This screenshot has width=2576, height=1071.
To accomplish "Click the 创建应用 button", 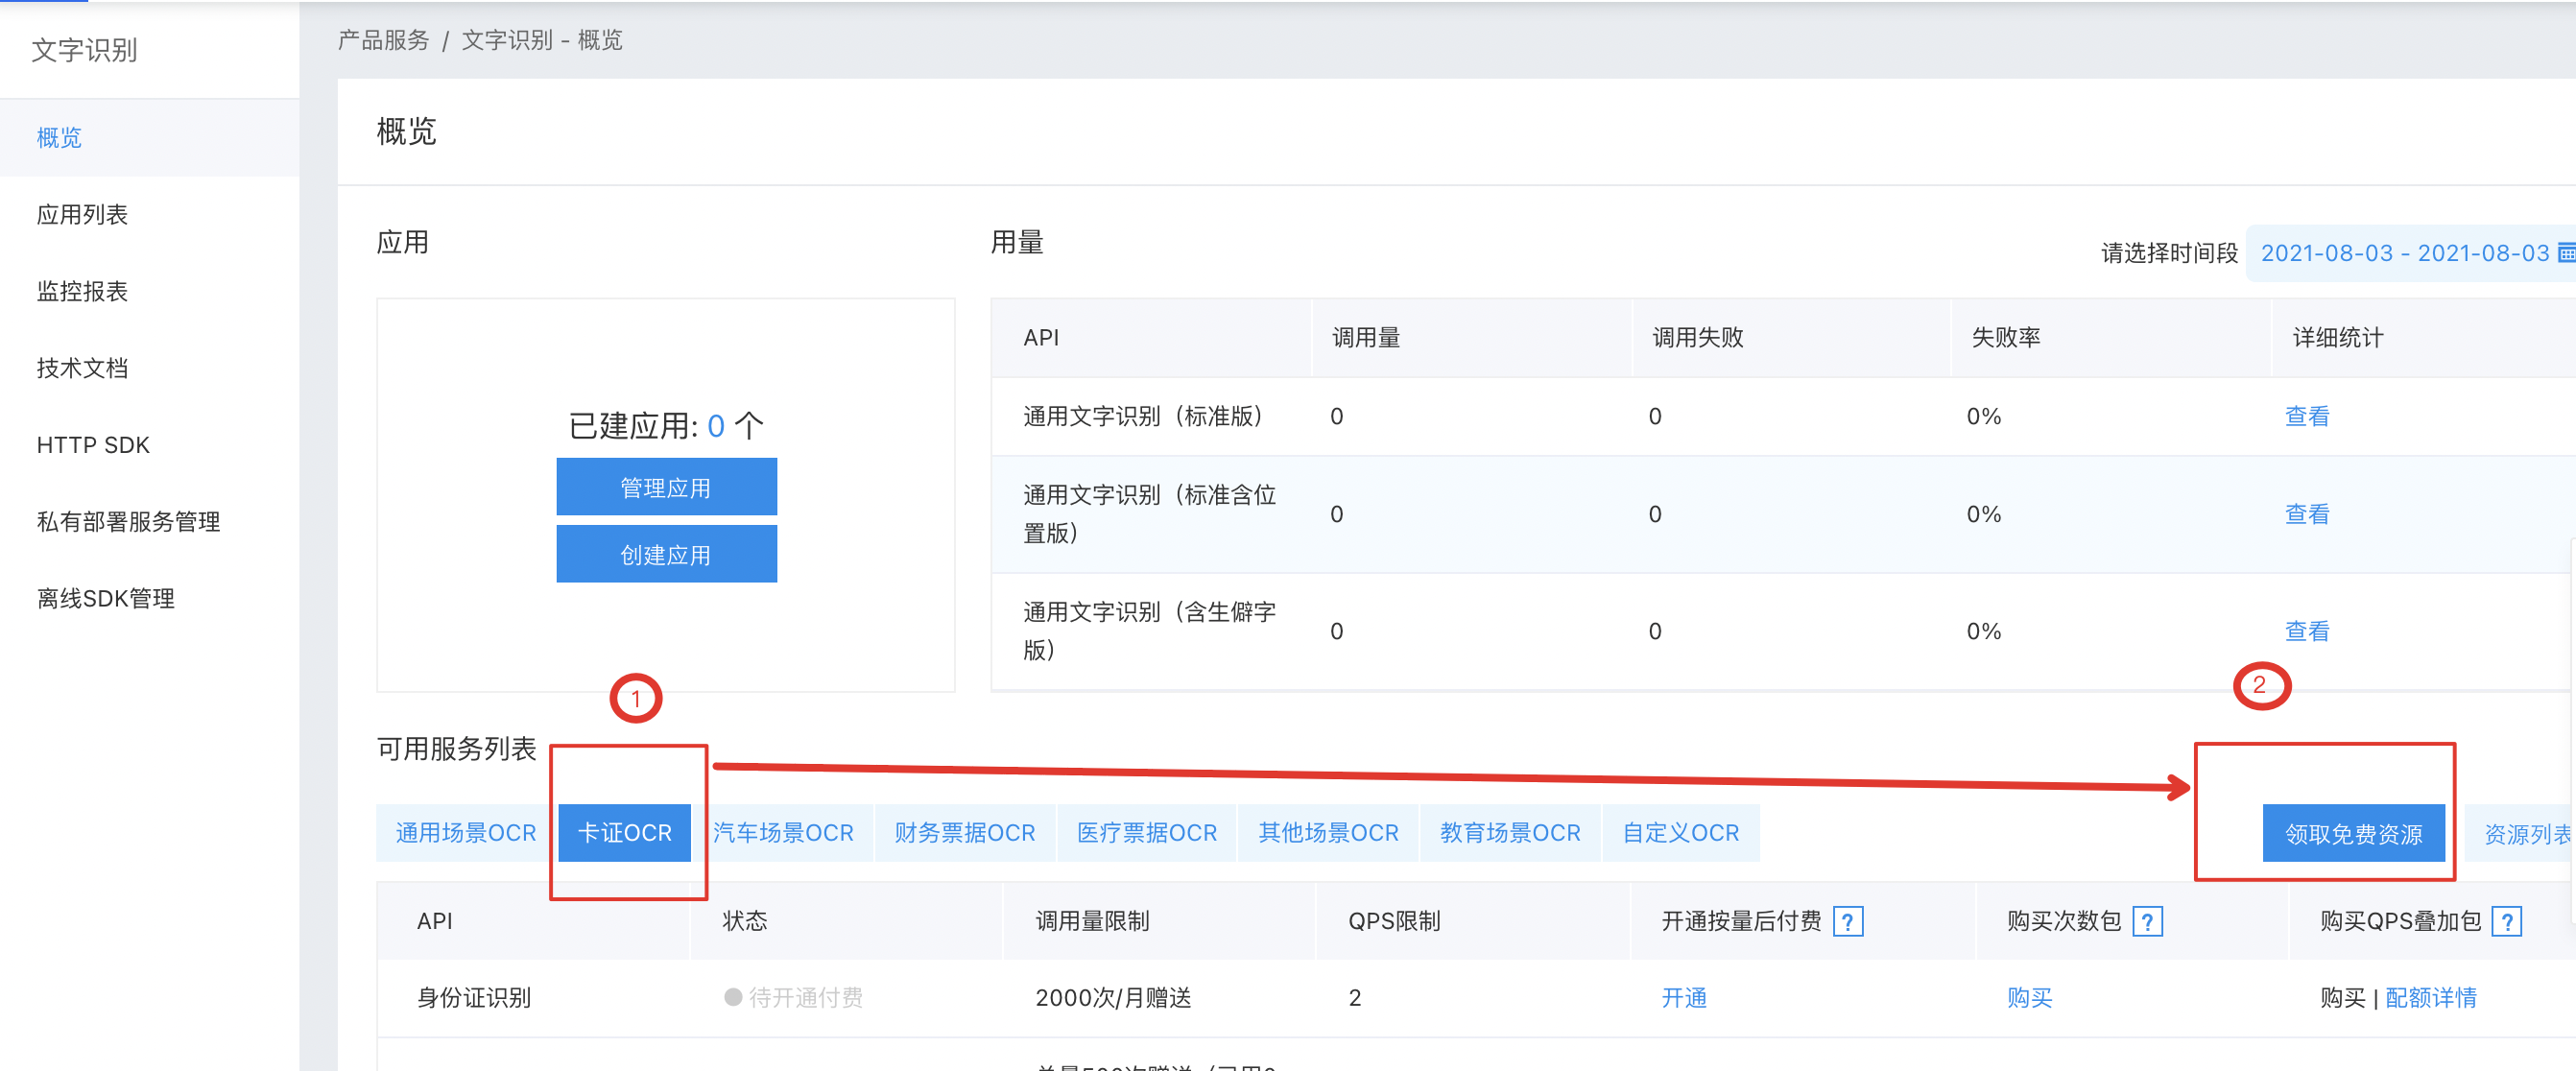I will tap(666, 554).
